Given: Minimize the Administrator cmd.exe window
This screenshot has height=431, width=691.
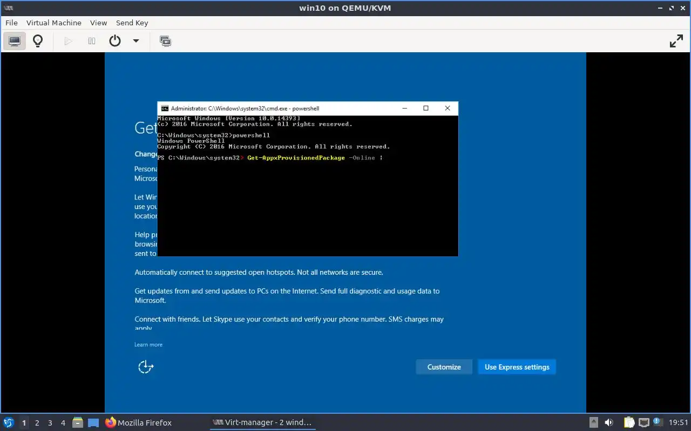Looking at the screenshot, I should 405,108.
